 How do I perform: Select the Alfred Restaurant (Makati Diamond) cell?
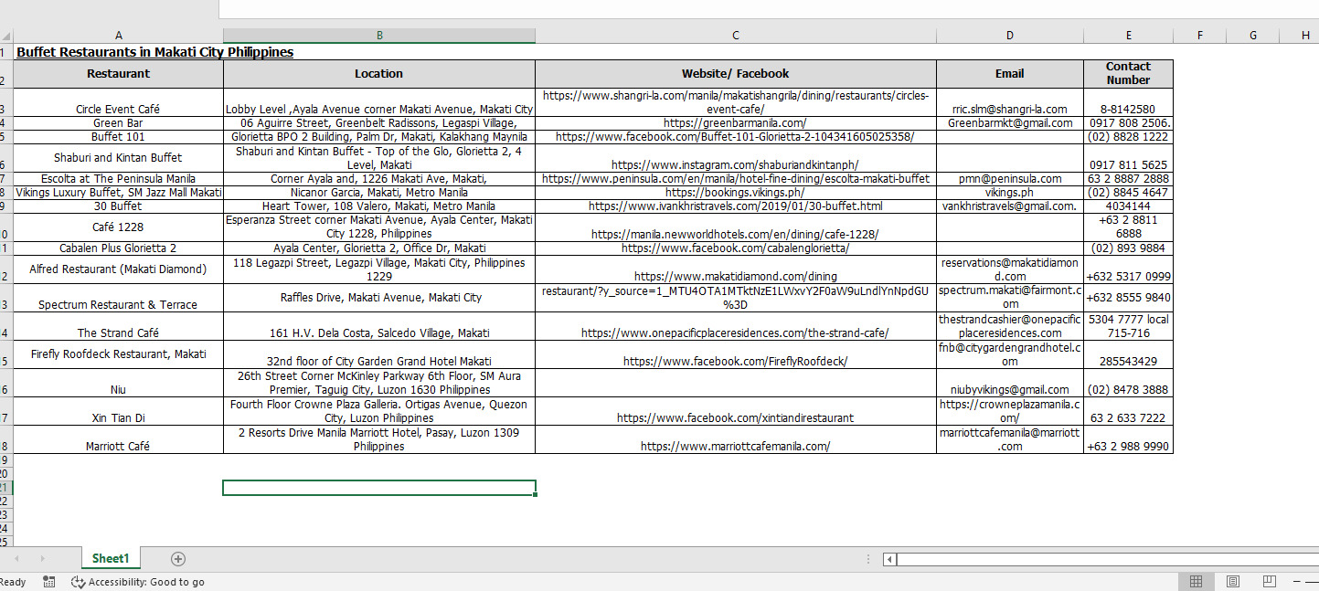point(119,269)
